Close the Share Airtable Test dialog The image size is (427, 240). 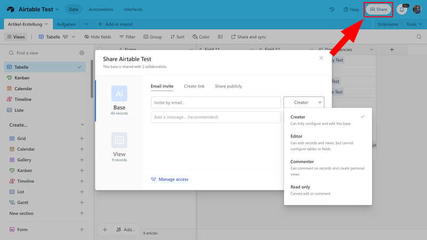click(321, 58)
